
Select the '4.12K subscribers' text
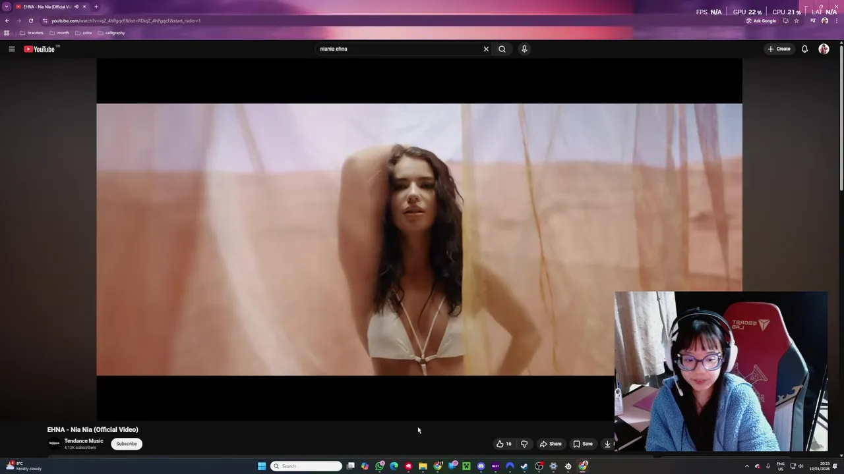(80, 448)
